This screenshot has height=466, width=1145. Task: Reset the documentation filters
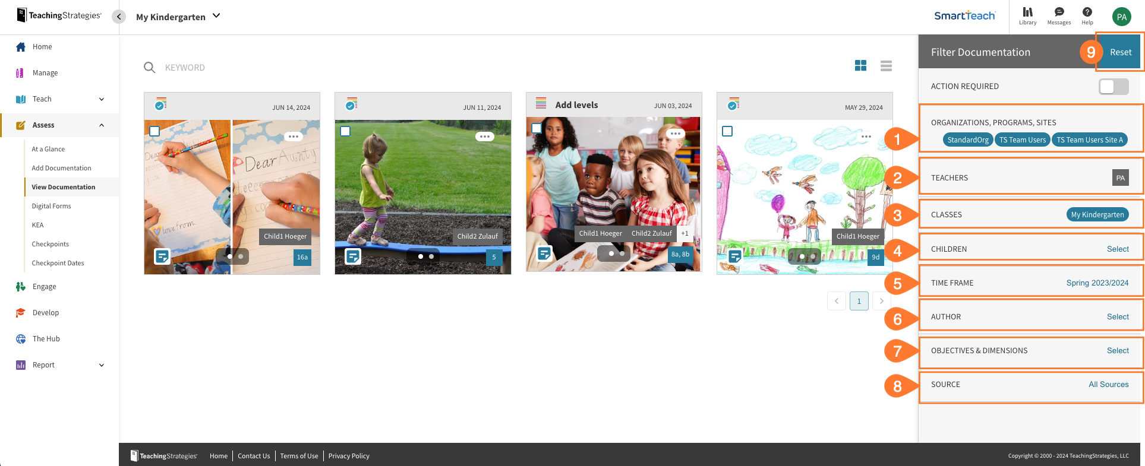pos(1120,52)
